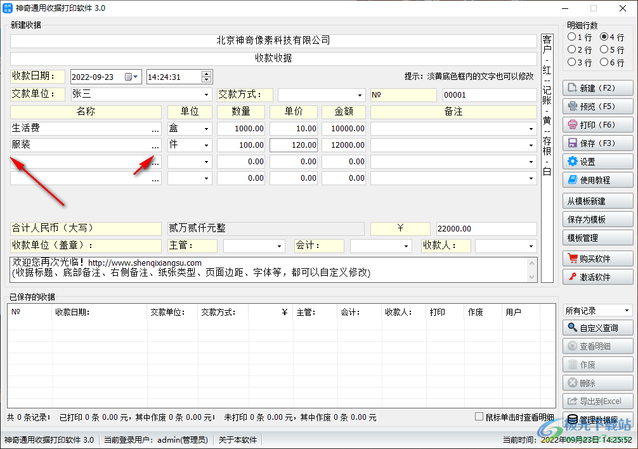Screen dimensions: 638x449
Task: Click the 购买软件 purchase icon
Action: pos(597,258)
